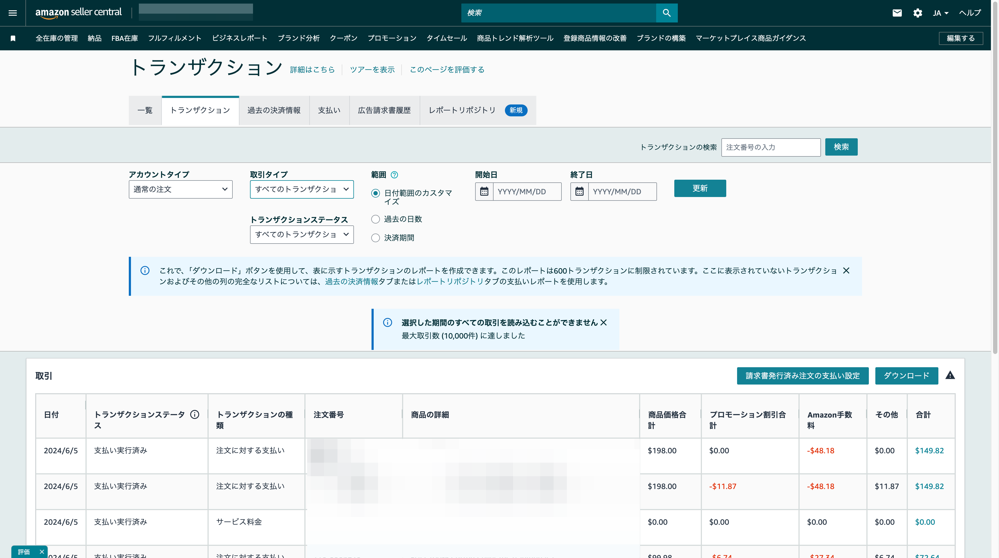Select the 過去の日数 radio option
The height and width of the screenshot is (558, 999).
click(x=375, y=219)
